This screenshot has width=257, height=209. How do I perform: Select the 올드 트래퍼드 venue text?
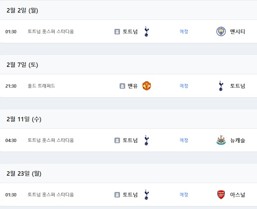click(x=41, y=86)
